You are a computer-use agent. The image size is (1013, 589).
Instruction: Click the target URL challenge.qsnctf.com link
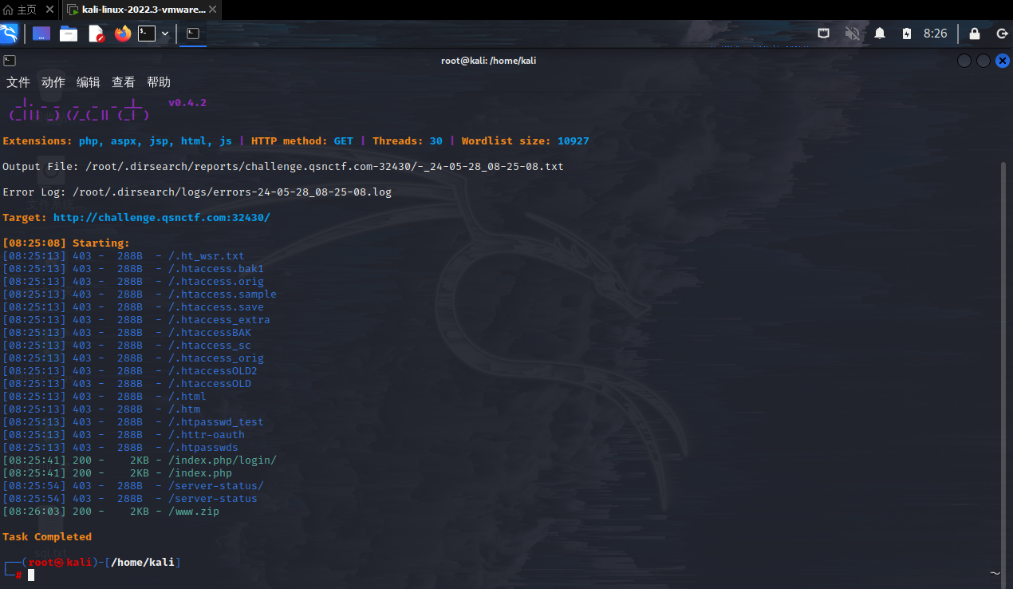(161, 217)
